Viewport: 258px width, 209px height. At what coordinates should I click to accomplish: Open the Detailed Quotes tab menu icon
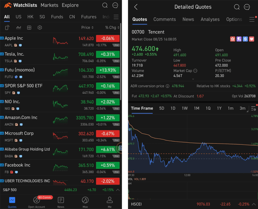[x=252, y=19]
